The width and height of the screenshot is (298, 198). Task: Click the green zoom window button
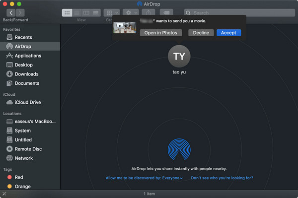pos(19,4)
